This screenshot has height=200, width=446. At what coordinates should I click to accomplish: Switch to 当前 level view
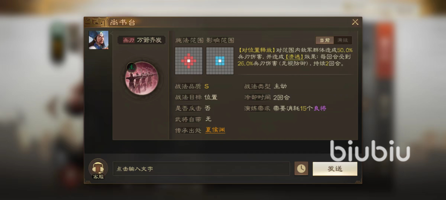pyautogui.click(x=324, y=40)
